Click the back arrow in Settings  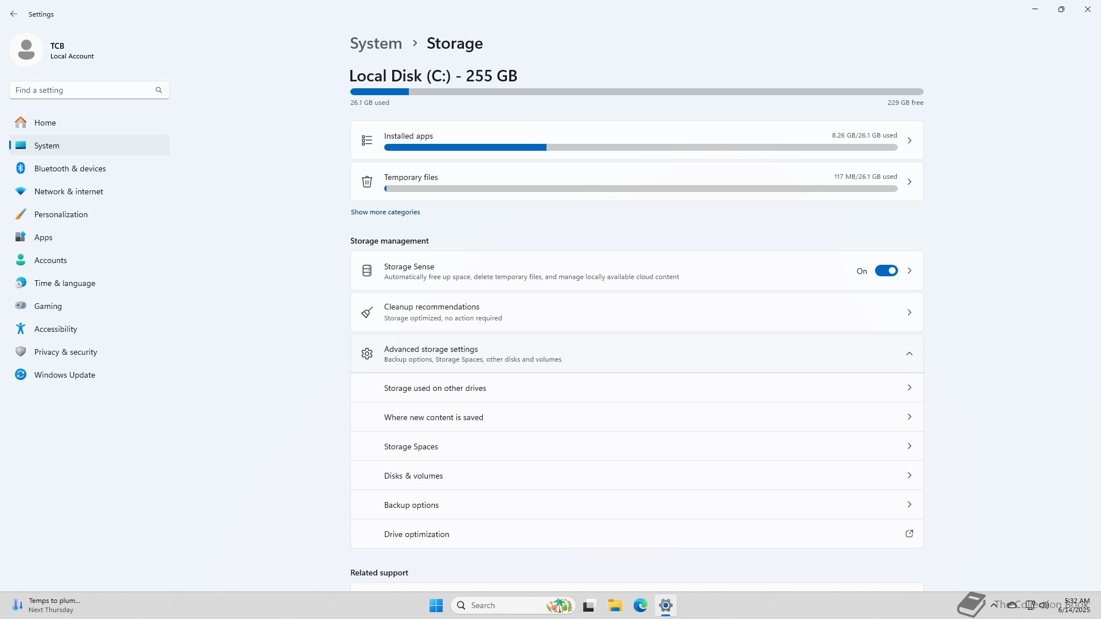14,14
